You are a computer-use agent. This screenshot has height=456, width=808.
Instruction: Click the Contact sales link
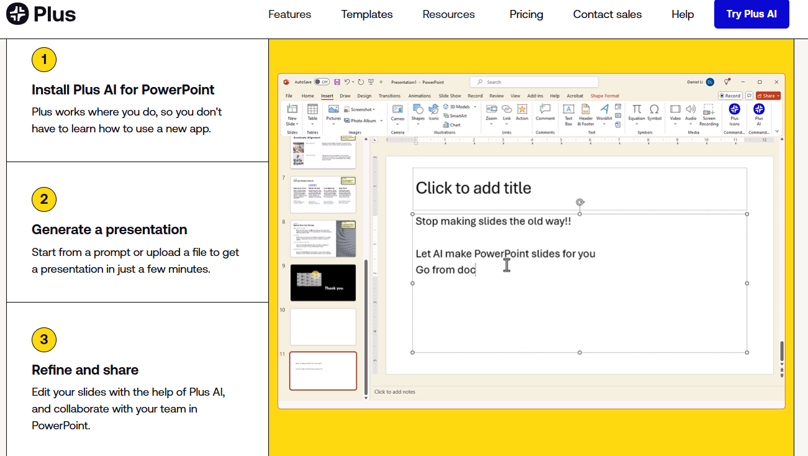tap(607, 14)
